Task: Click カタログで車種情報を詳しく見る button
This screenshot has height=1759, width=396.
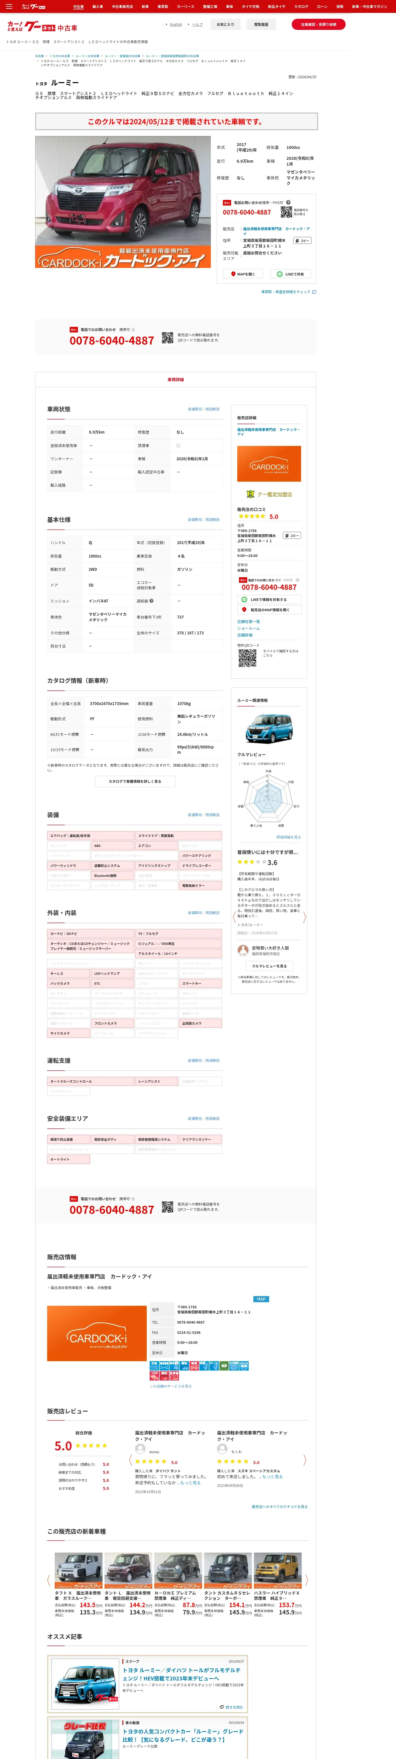Action: pyautogui.click(x=135, y=781)
